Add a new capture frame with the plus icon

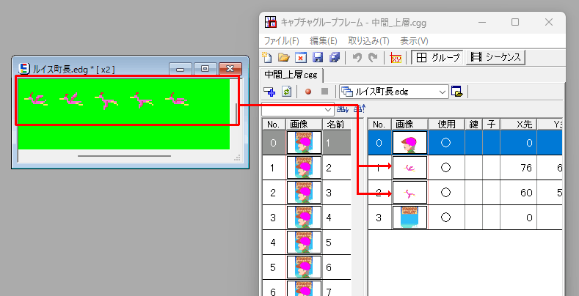click(x=269, y=92)
